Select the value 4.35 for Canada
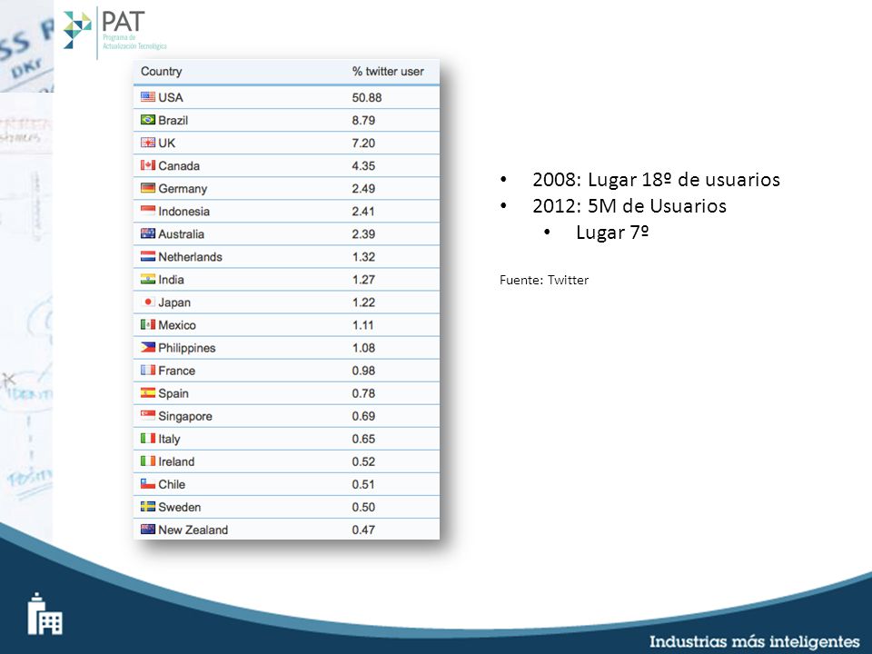Screen dimensions: 872x654 tap(363, 165)
